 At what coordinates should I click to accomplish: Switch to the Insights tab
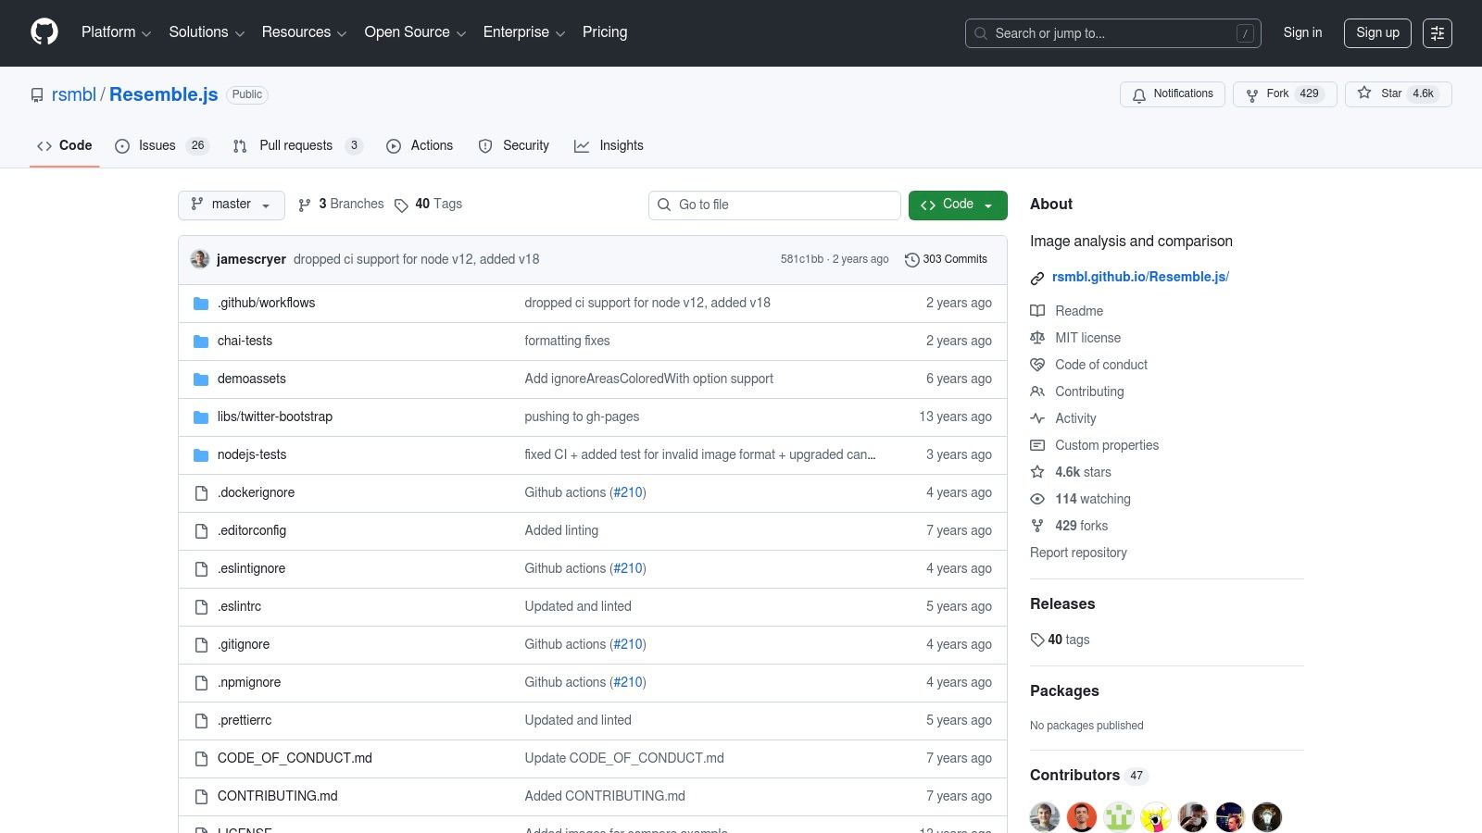click(x=609, y=145)
